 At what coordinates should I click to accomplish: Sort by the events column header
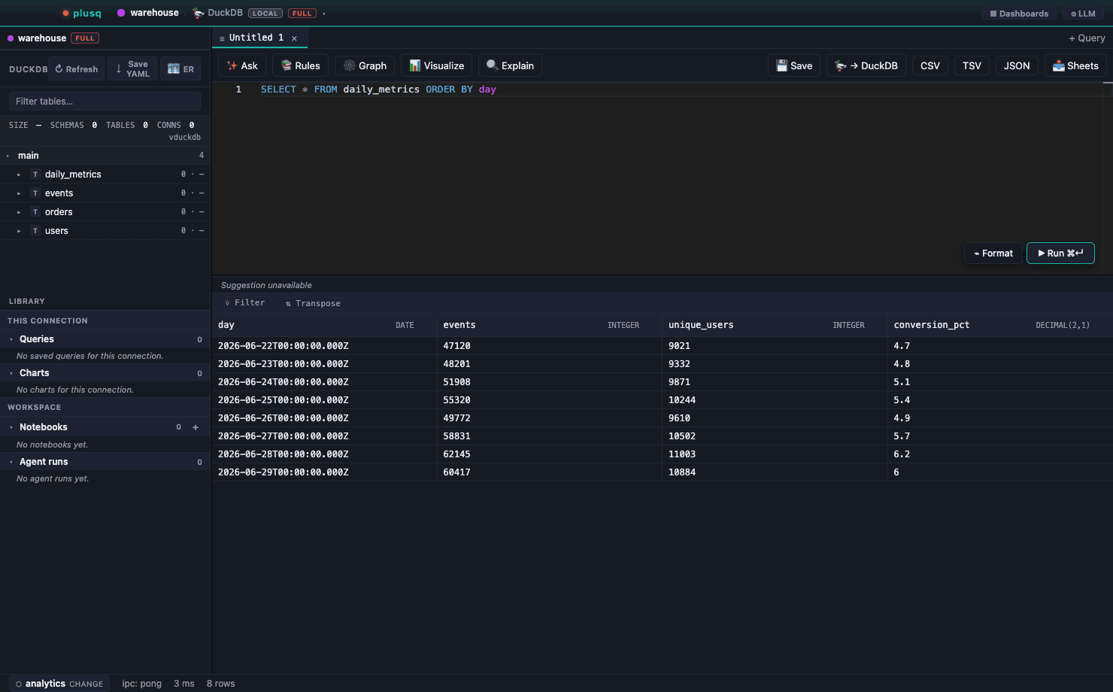click(x=550, y=325)
